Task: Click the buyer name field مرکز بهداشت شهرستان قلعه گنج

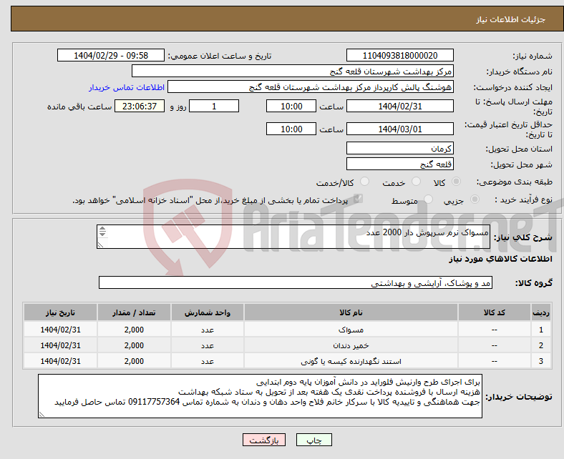Action: click(293, 71)
